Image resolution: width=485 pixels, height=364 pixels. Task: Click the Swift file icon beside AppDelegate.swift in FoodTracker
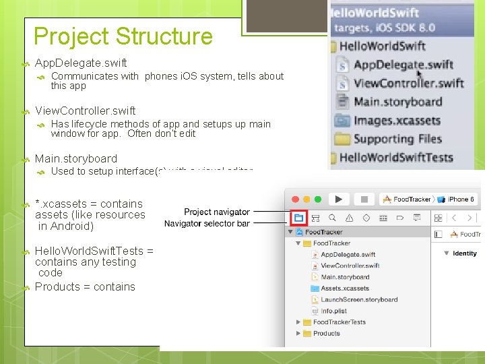point(315,254)
